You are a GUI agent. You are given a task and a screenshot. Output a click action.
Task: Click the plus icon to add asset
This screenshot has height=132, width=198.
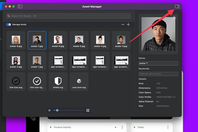point(128,25)
